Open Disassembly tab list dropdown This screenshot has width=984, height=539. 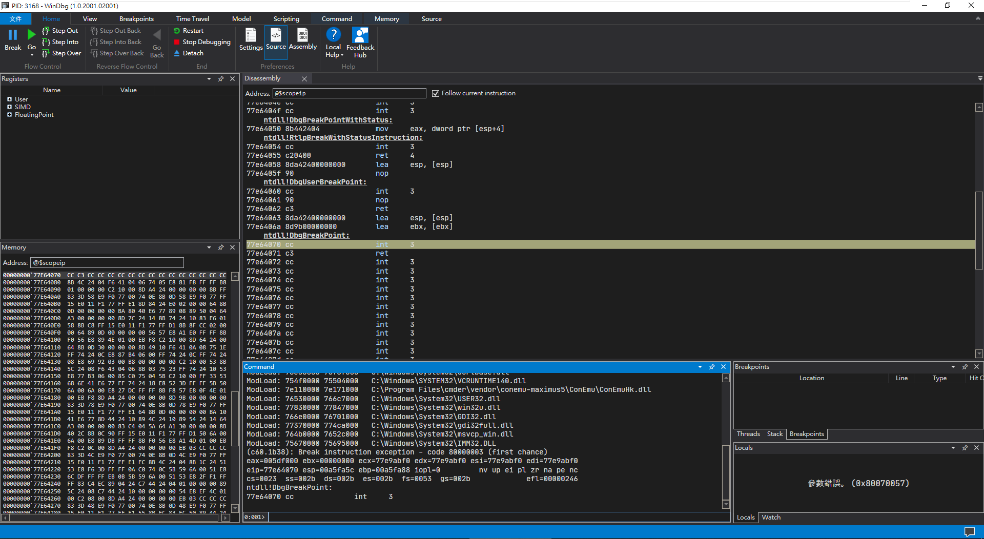[980, 78]
